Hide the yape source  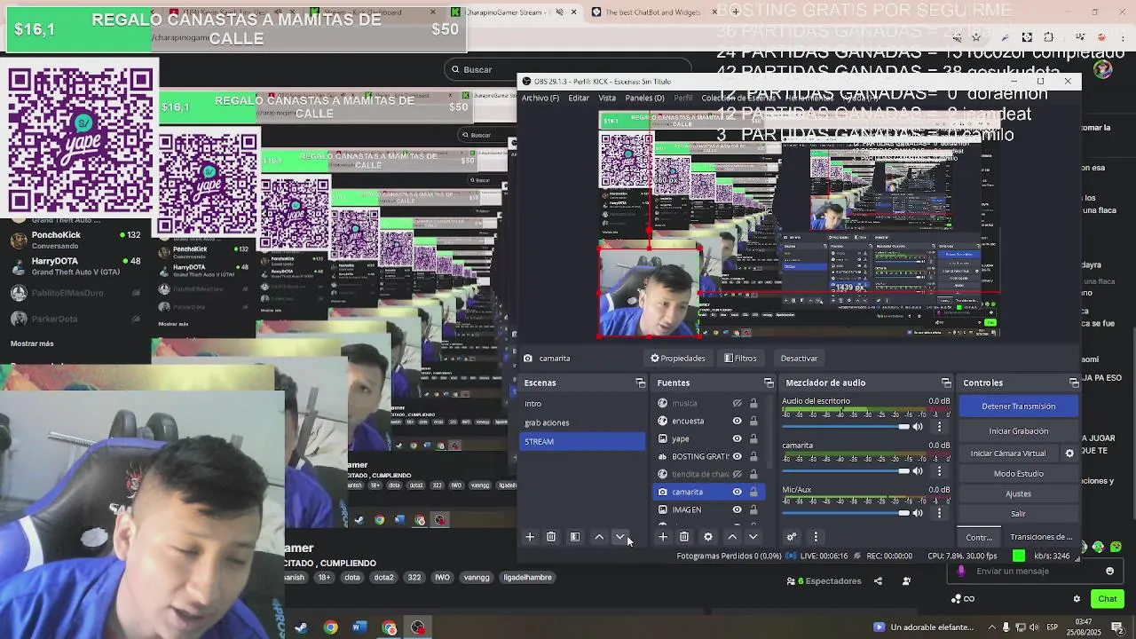(x=737, y=438)
